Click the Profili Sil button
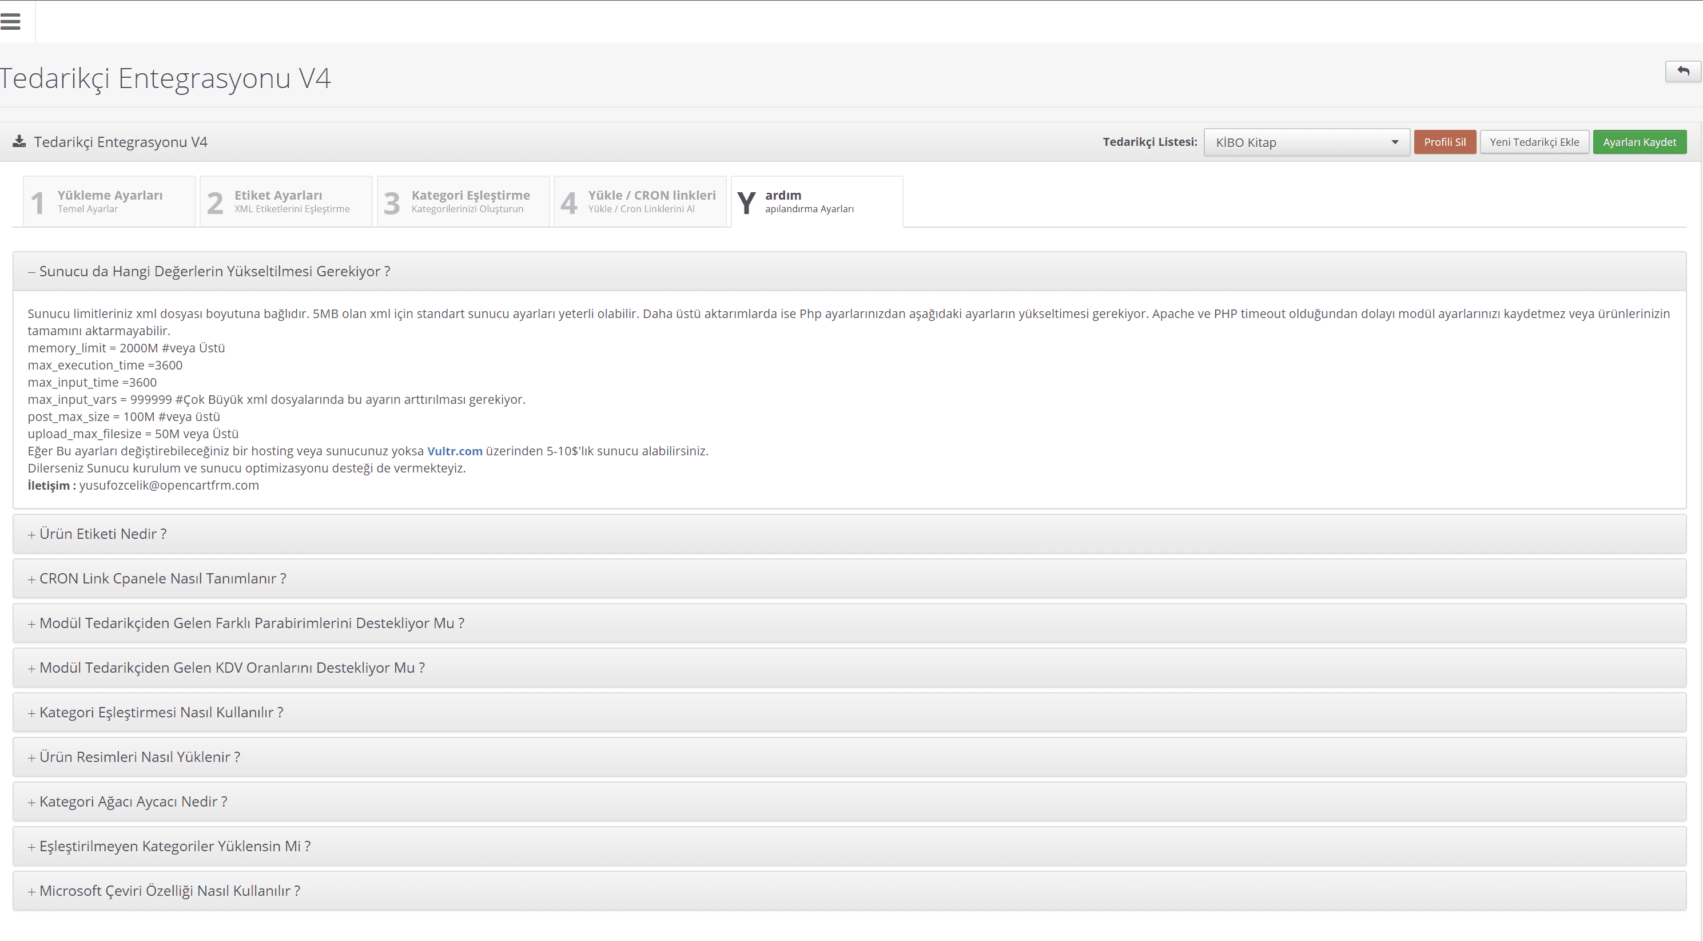The width and height of the screenshot is (1703, 941). tap(1445, 142)
